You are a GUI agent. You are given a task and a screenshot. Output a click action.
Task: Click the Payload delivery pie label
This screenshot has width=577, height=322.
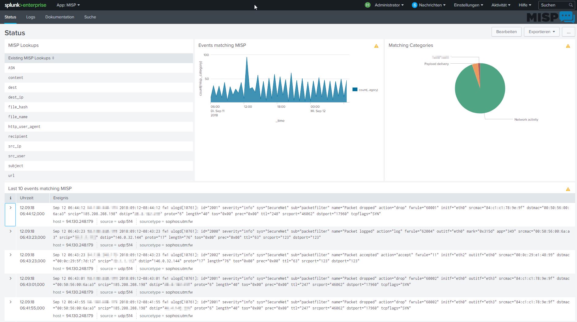pyautogui.click(x=436, y=64)
